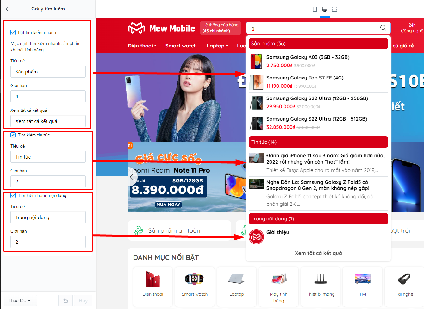Click the Trang nội dung (1) results header
Image resolution: width=424 pixels, height=309 pixels.
pos(318,218)
